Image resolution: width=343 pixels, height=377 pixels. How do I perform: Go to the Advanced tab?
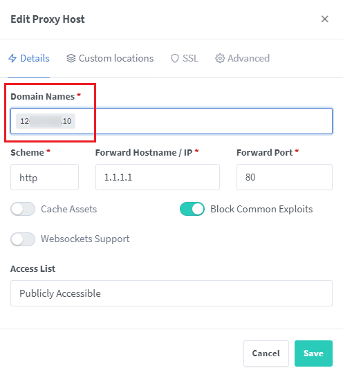click(242, 58)
